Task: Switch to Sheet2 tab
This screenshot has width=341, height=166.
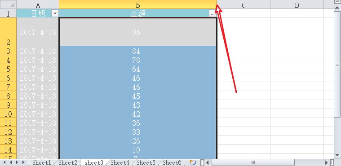Action: (x=68, y=162)
